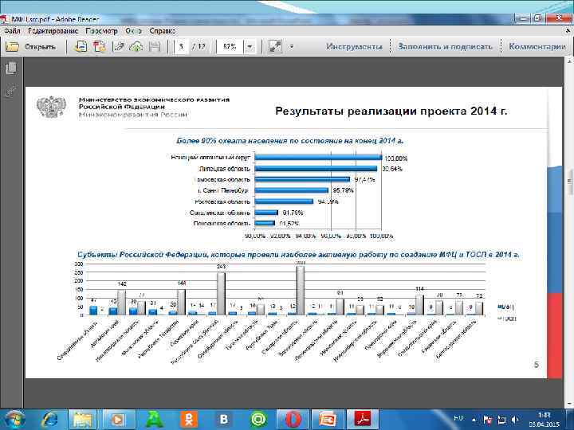
Task: Click the convert PDF toolbar icon
Action: [99, 46]
